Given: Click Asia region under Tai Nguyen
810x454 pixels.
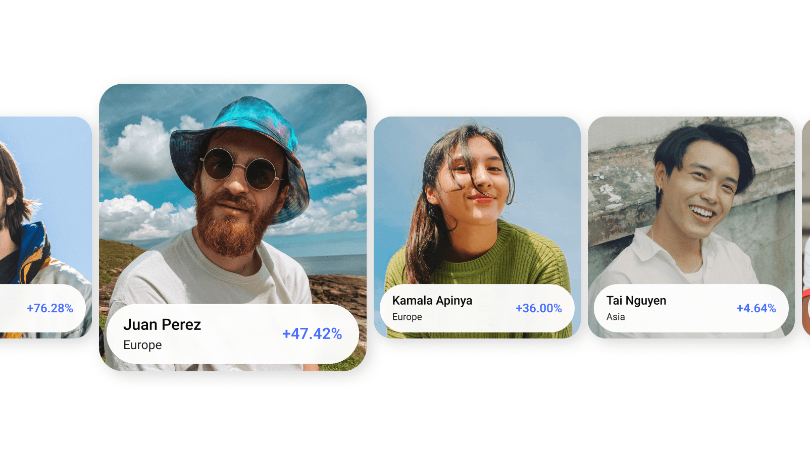Looking at the screenshot, I should [616, 317].
